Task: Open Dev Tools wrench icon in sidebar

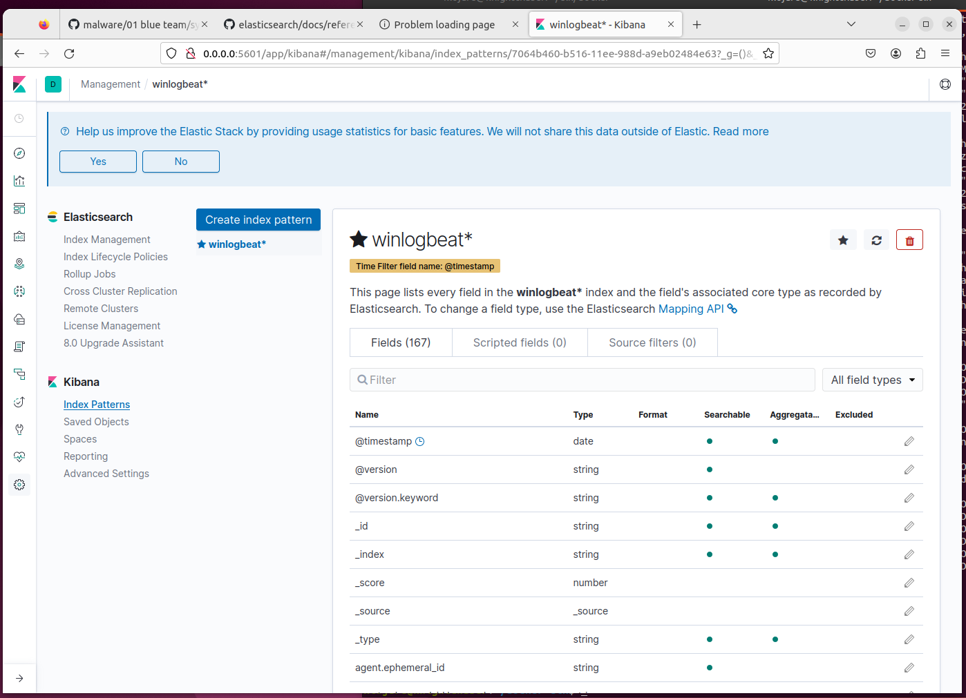Action: pos(19,429)
